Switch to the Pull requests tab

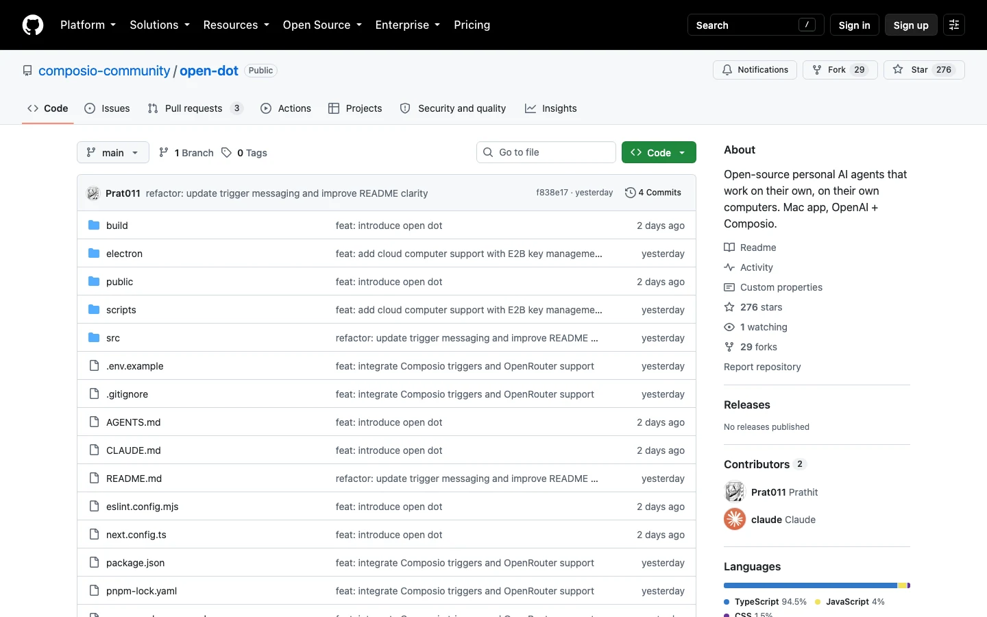[x=195, y=108]
